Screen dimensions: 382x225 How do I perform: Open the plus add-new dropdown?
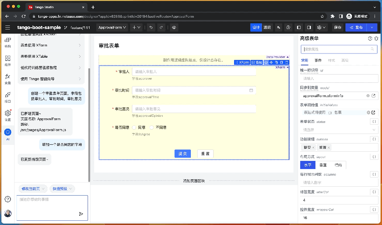[136, 28]
